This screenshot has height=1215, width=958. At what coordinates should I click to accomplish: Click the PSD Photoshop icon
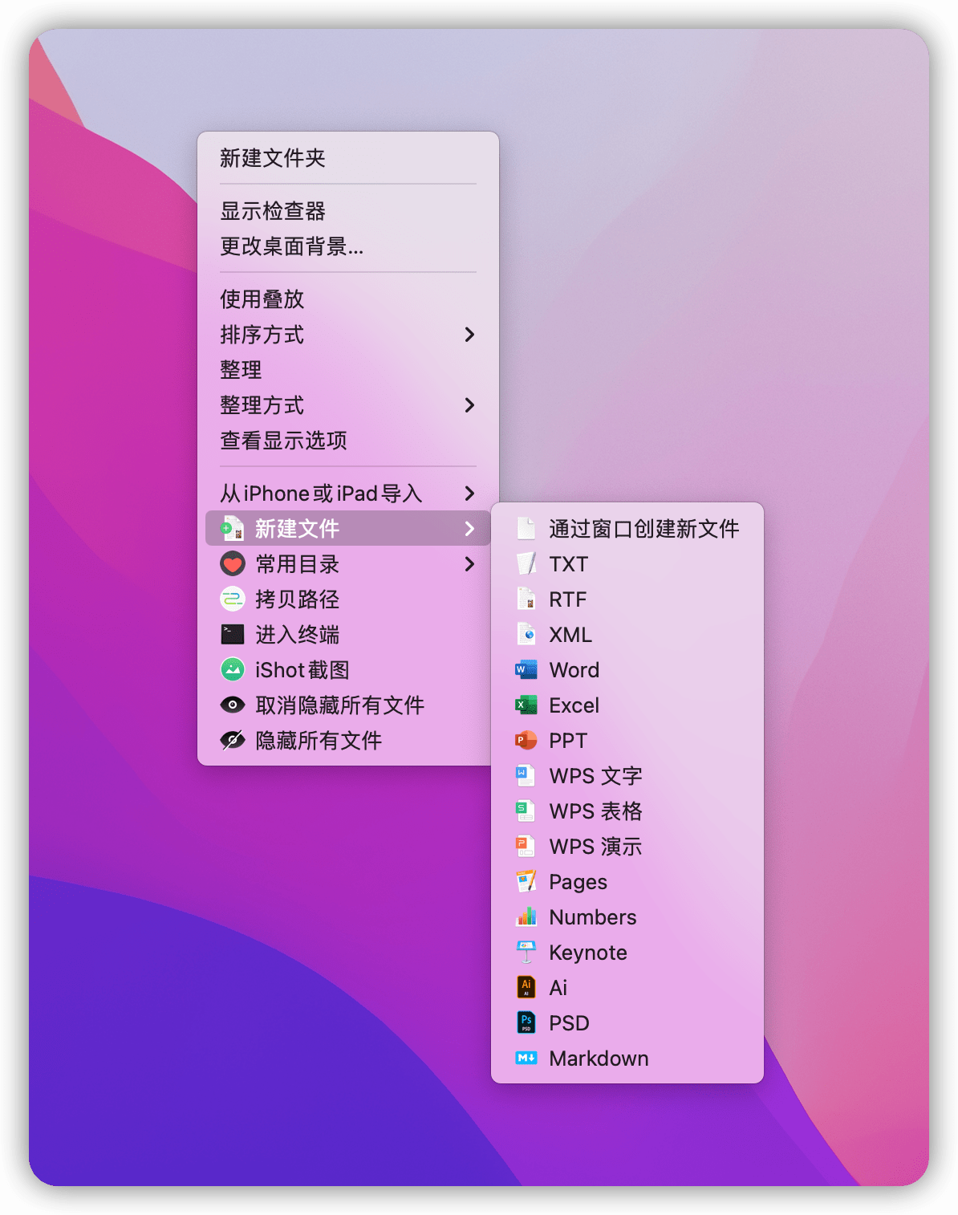(x=526, y=1023)
